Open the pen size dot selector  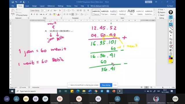tap(171, 36)
